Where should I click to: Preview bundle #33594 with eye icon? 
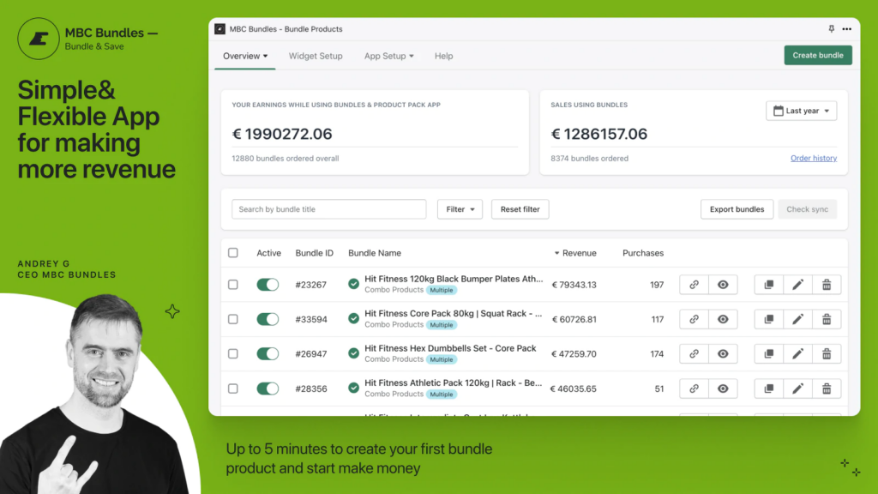coord(723,319)
